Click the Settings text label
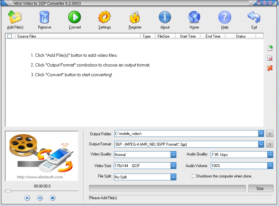The height and width of the screenshot is (206, 279). click(x=105, y=27)
